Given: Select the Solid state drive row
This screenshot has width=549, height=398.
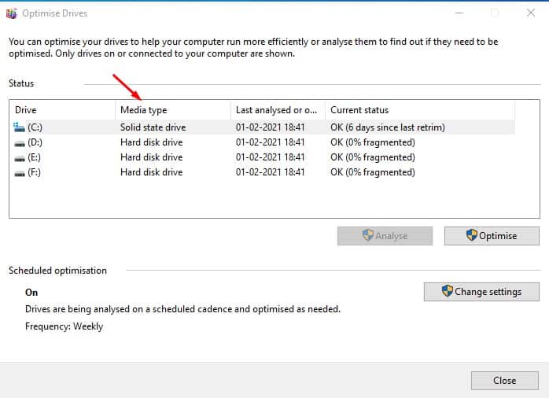Looking at the screenshot, I should point(263,127).
